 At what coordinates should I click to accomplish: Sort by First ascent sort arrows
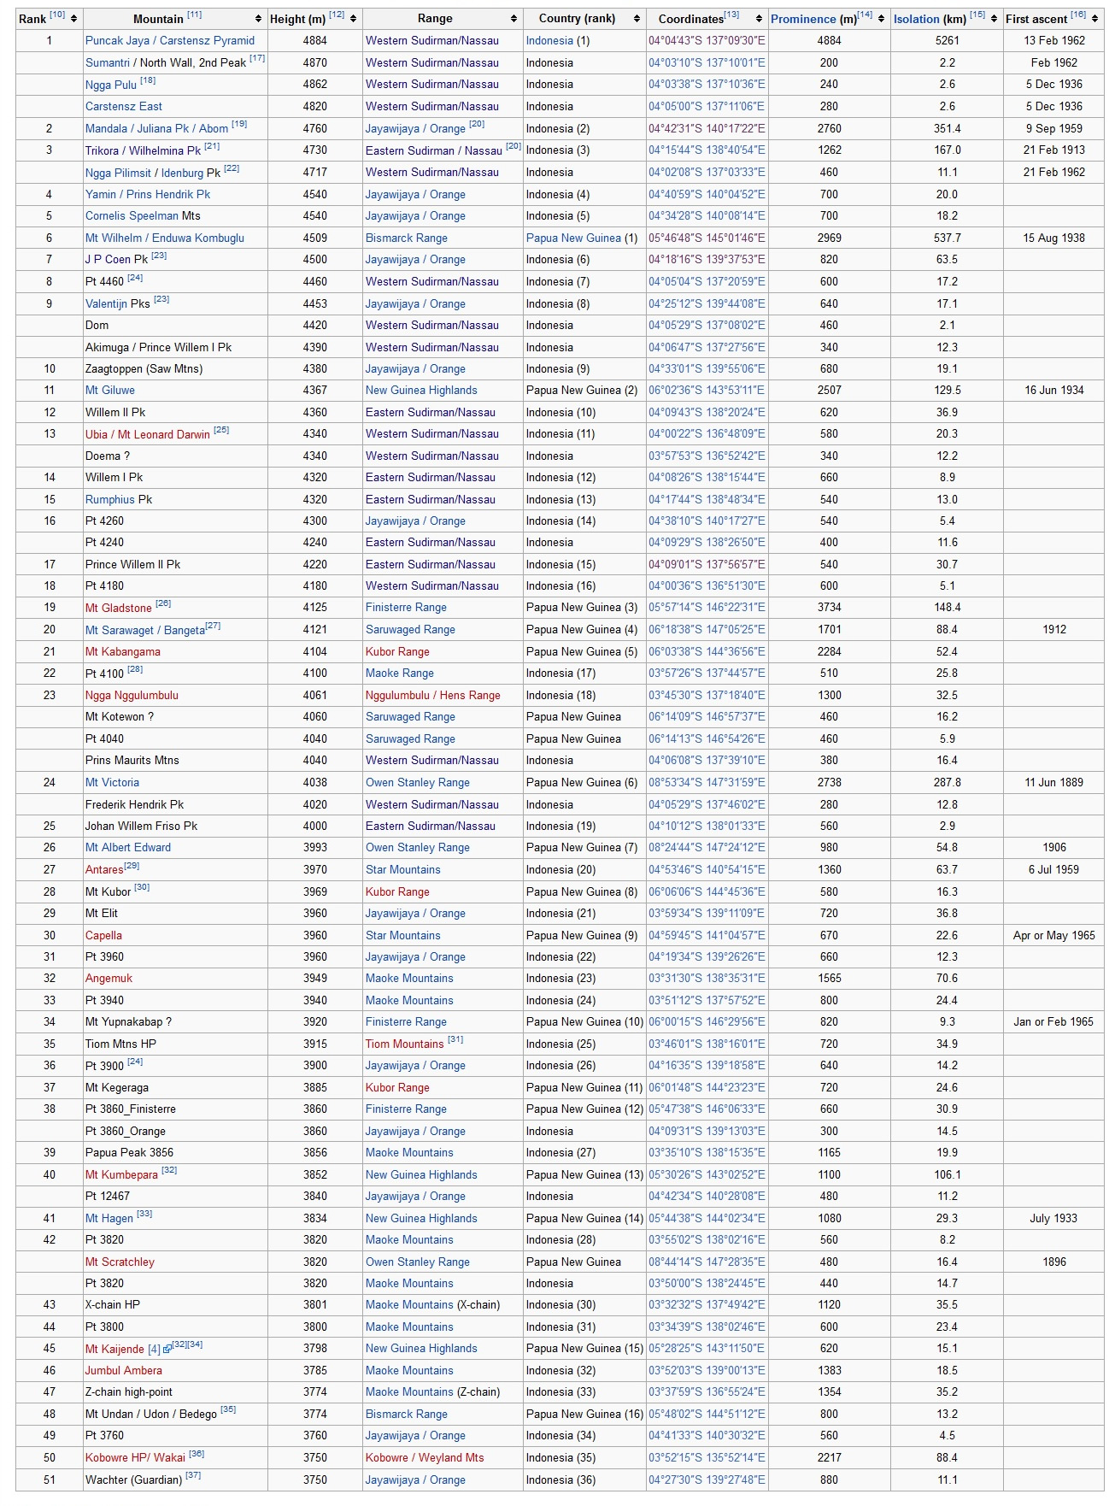(x=1095, y=19)
